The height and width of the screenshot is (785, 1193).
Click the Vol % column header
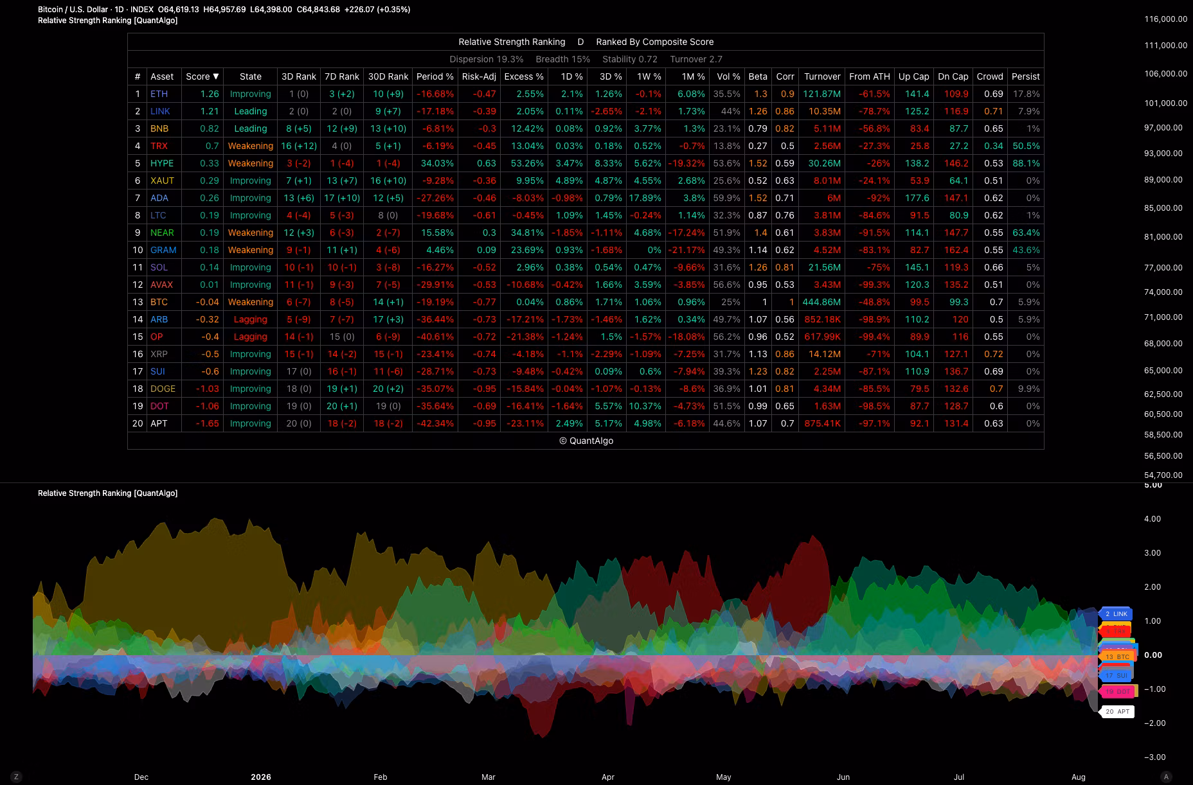tap(729, 76)
